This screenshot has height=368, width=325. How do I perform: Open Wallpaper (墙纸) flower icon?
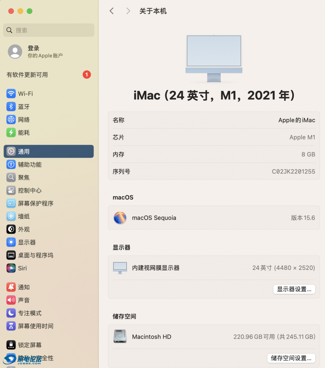point(11,216)
